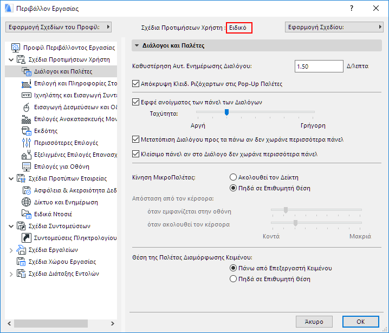The height and width of the screenshot is (333, 389).
Task: Open Περισσότερες Επιλογές settings page
Action: click(66, 143)
